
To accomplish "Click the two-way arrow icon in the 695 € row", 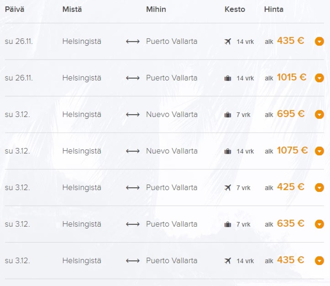I will click(132, 114).
